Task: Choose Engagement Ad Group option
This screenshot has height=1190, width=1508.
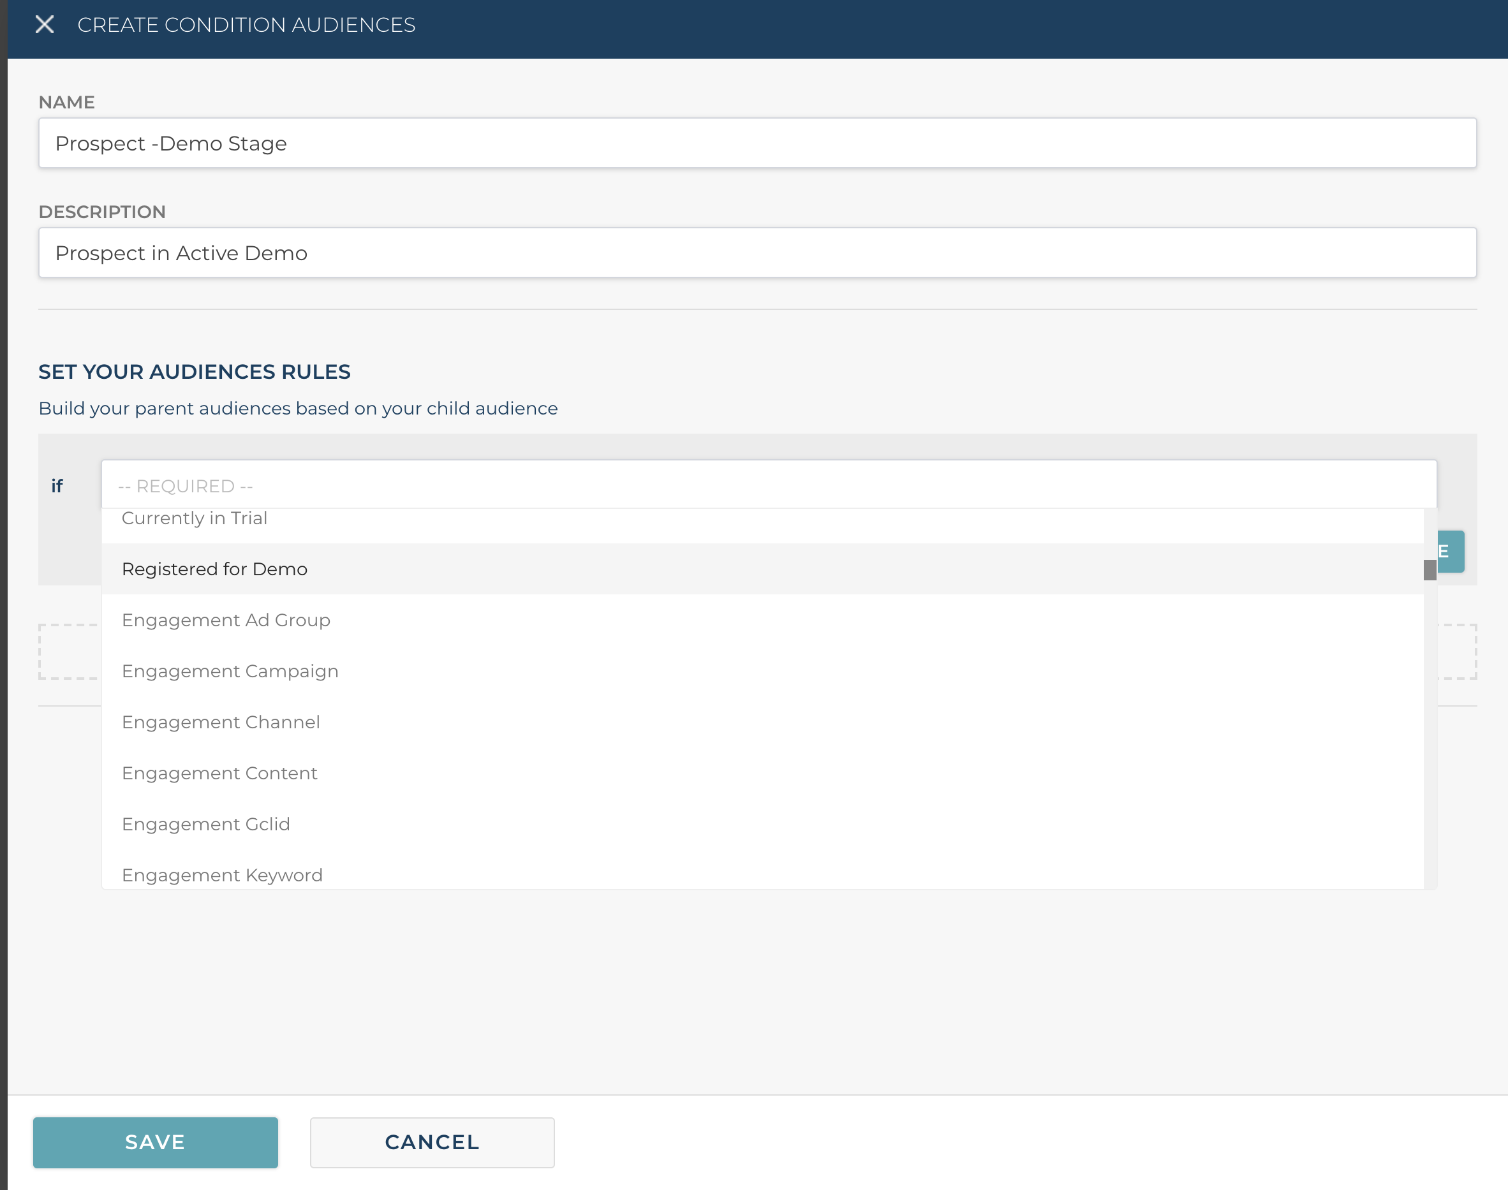Action: [226, 620]
